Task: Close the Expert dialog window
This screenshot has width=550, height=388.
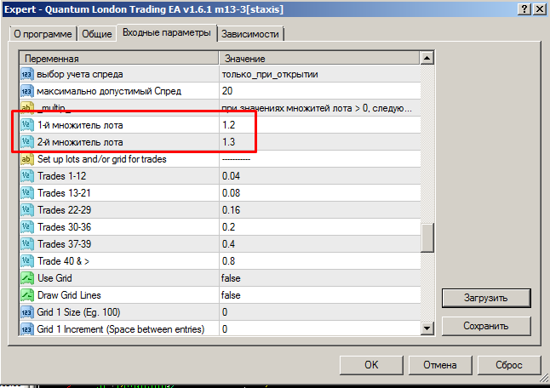Action: 540,9
